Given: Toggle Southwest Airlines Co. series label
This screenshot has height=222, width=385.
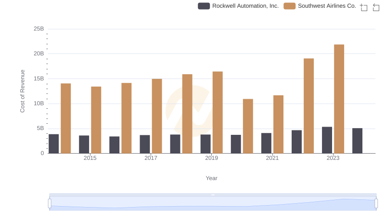Looking at the screenshot, I should (327, 6).
